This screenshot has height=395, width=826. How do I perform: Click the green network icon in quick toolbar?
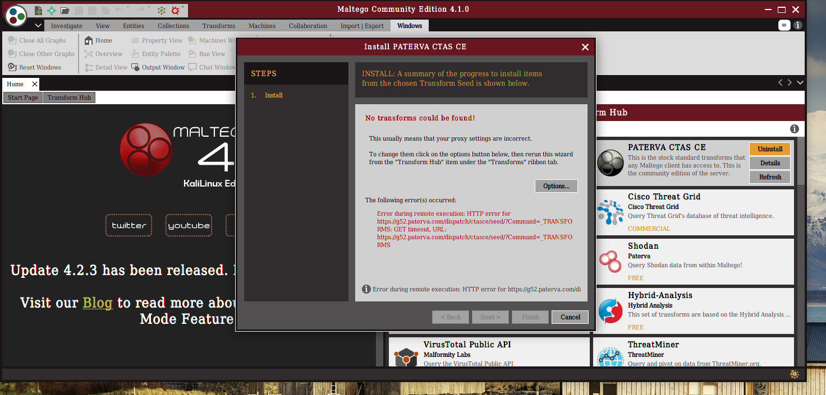162,10
